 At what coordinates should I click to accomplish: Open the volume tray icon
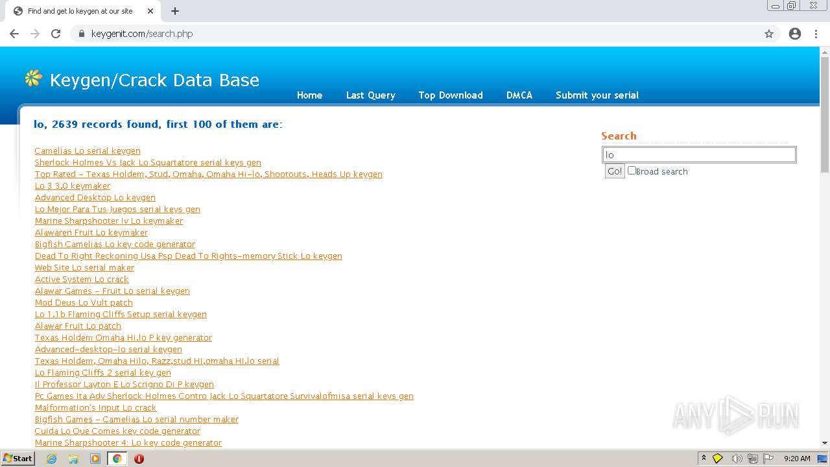pyautogui.click(x=737, y=459)
